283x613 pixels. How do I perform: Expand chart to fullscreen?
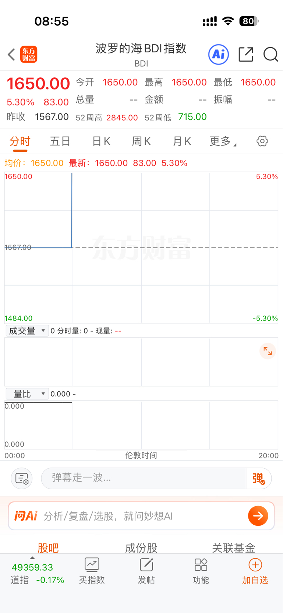pyautogui.click(x=268, y=351)
